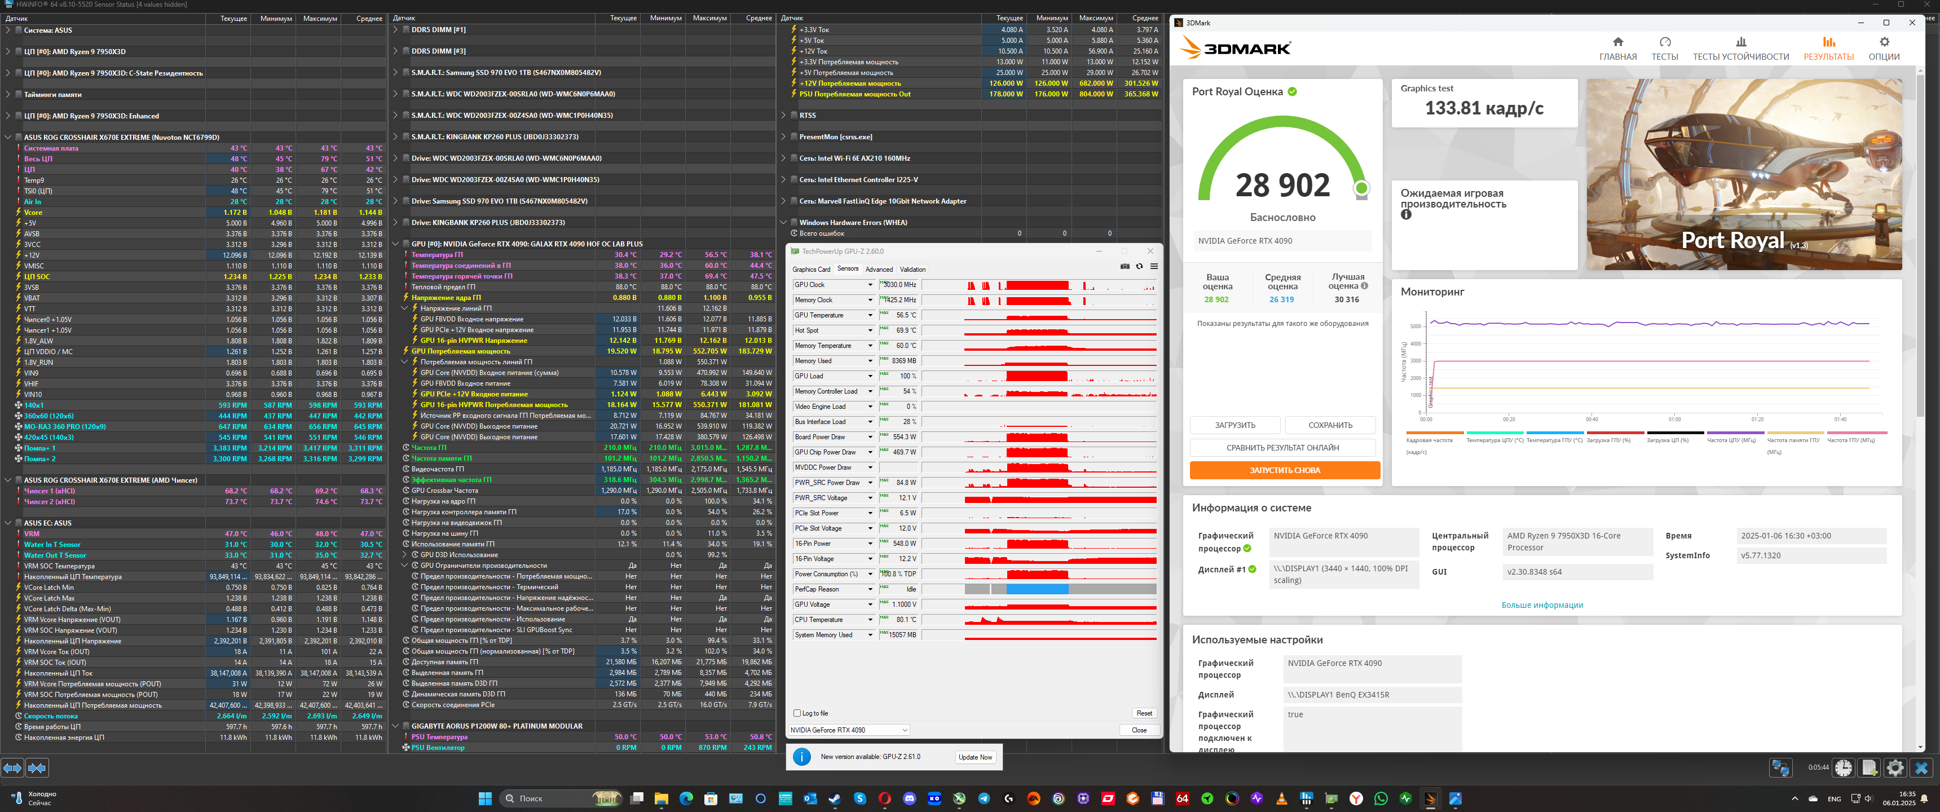Click Update Now for GPU-Z
The height and width of the screenshot is (812, 1940).
[975, 757]
